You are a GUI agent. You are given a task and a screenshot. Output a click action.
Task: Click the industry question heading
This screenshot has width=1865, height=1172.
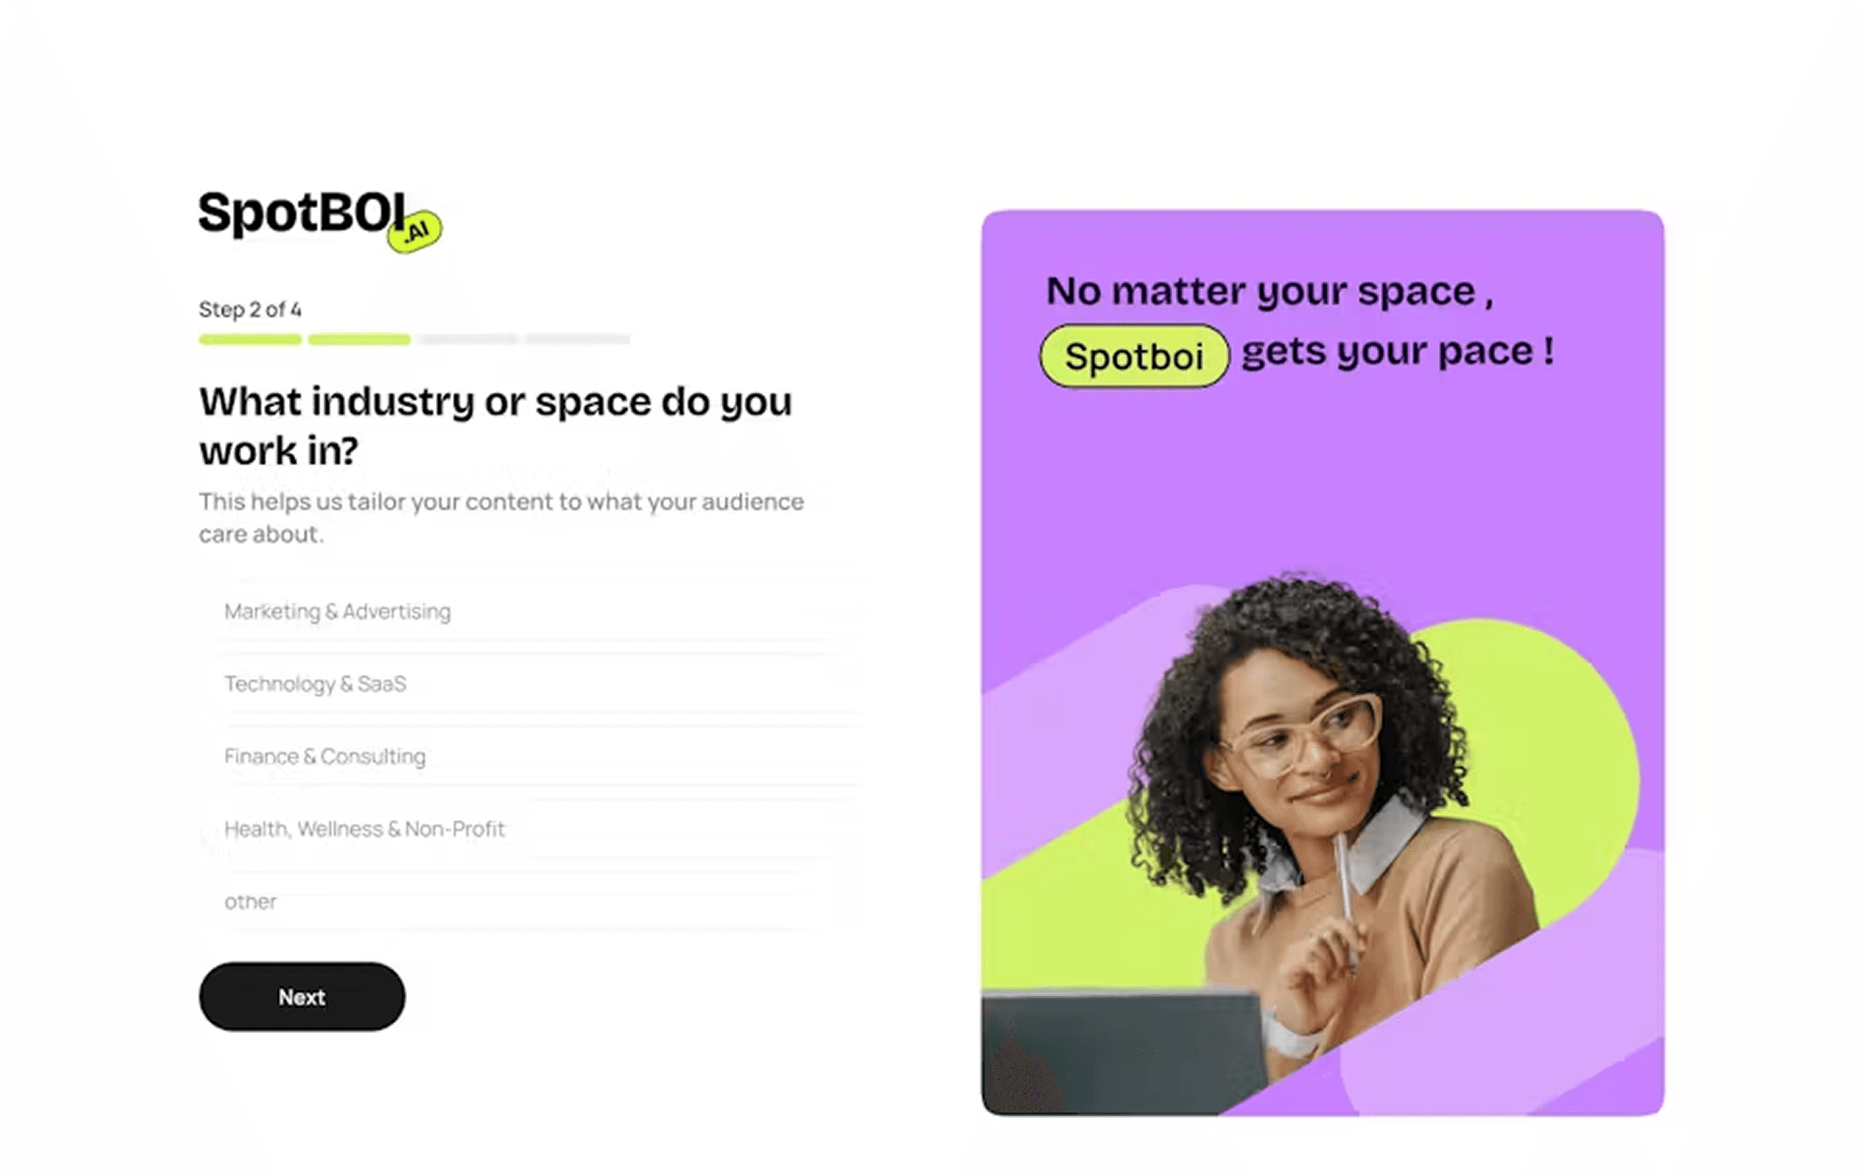[496, 426]
